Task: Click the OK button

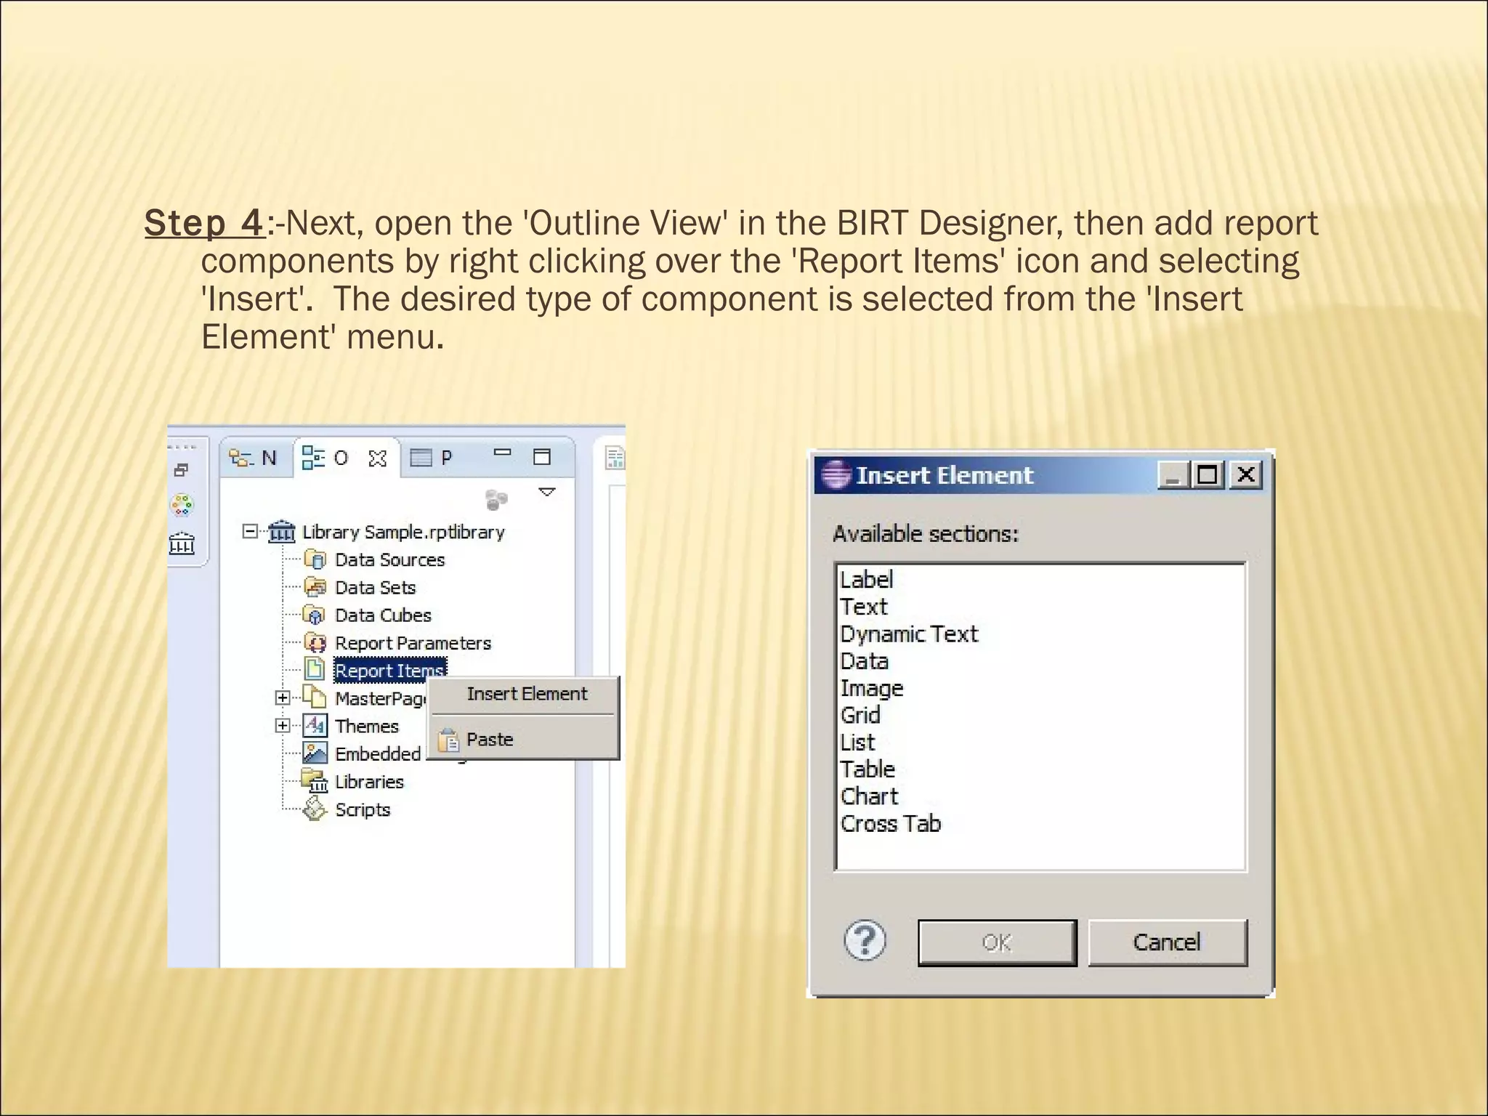Action: (997, 943)
